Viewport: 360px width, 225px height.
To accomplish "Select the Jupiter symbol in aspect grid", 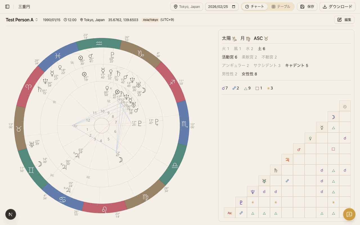I will [x=287, y=160].
